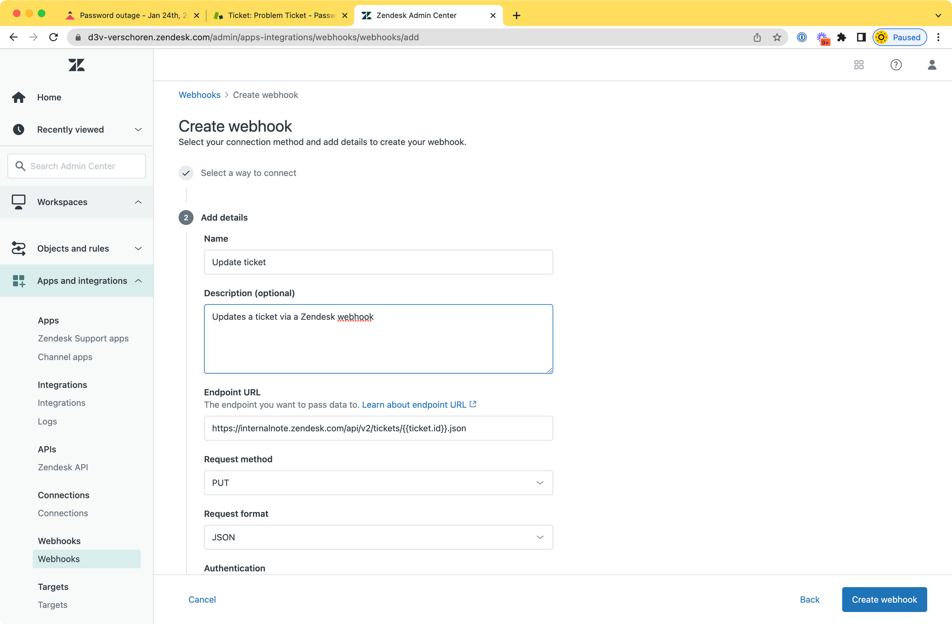The image size is (952, 624).
Task: Reload the page with refresh icon
Action: click(x=54, y=38)
